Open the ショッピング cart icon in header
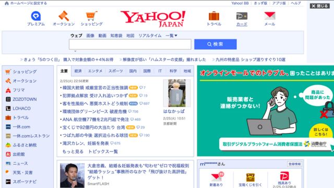Viewport: 334px width, 188px height. pos(92,16)
